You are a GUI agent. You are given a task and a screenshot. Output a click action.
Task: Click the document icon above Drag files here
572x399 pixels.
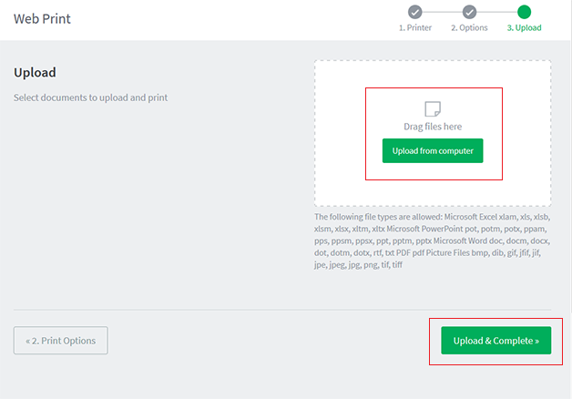click(433, 108)
